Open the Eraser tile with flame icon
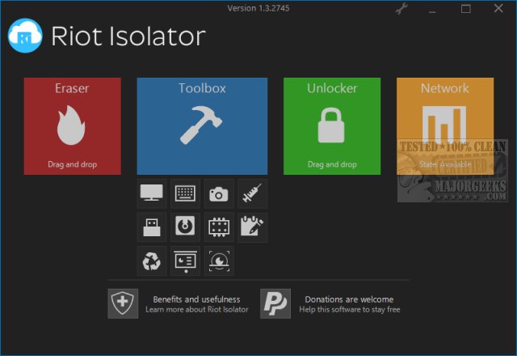 click(72, 126)
